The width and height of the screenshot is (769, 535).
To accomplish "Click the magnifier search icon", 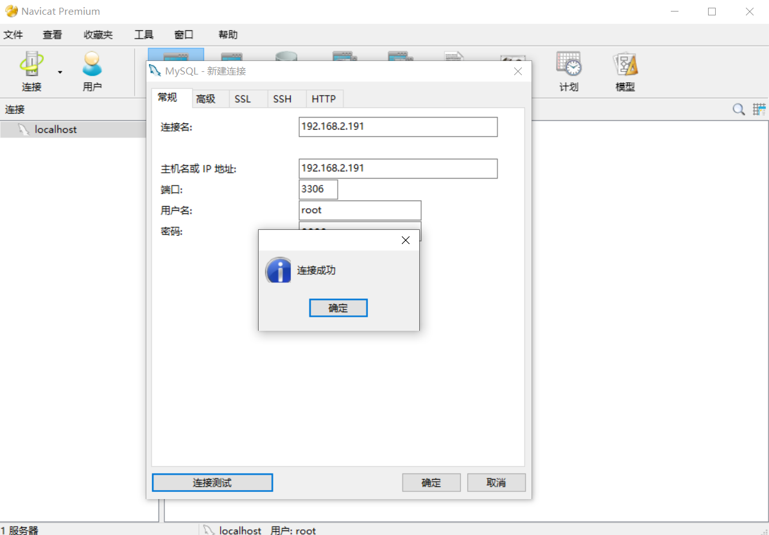I will click(x=739, y=109).
